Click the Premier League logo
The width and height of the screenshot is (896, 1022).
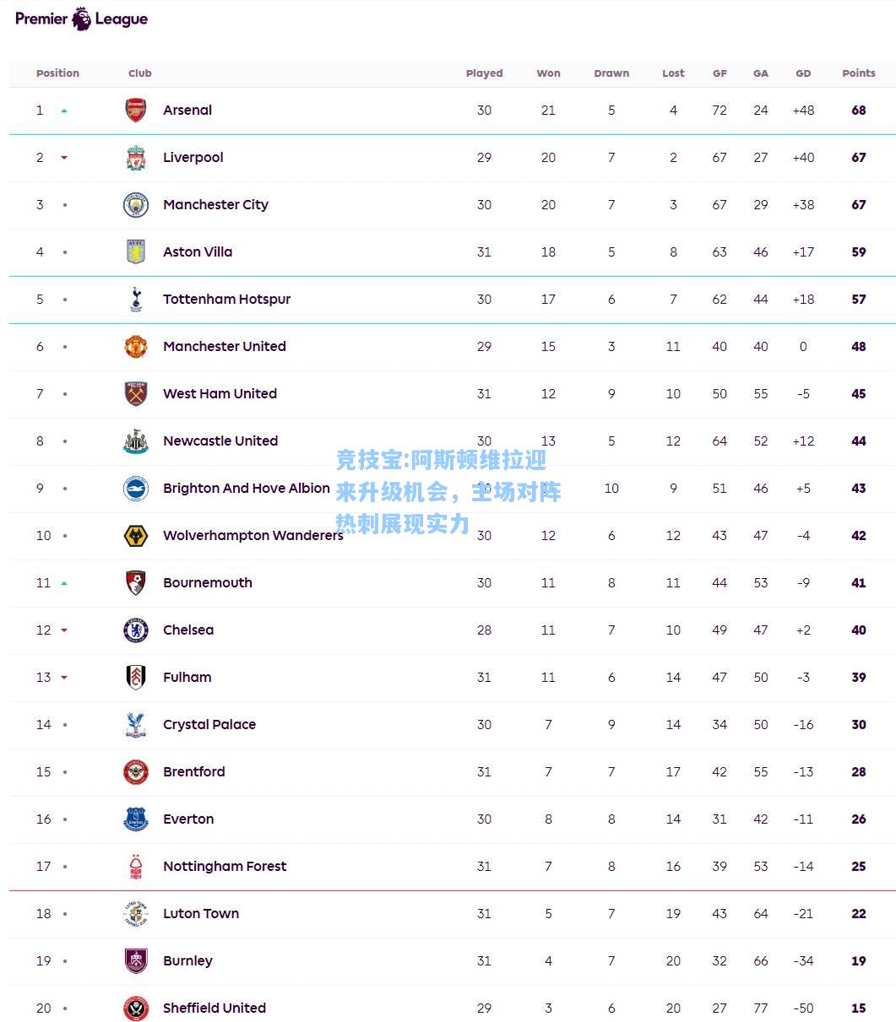pos(82,19)
